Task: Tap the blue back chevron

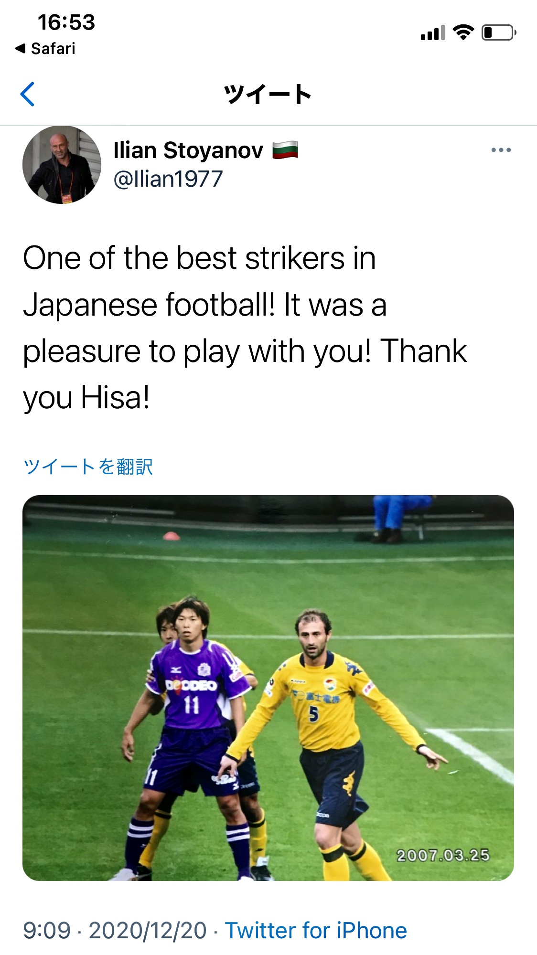Action: (x=28, y=94)
